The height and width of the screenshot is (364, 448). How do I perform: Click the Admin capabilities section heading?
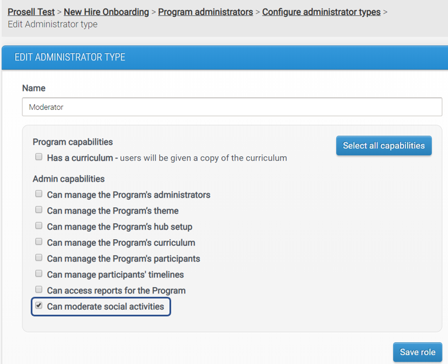tap(68, 179)
